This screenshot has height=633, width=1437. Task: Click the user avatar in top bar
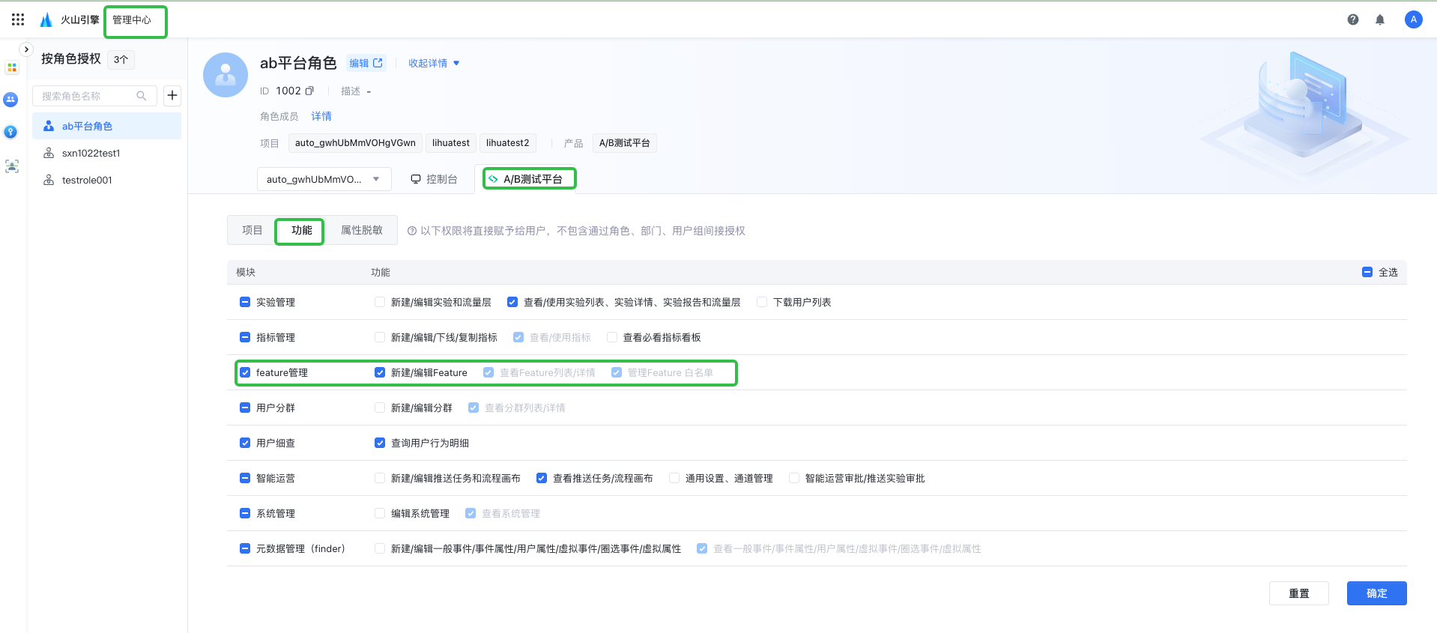point(1413,19)
